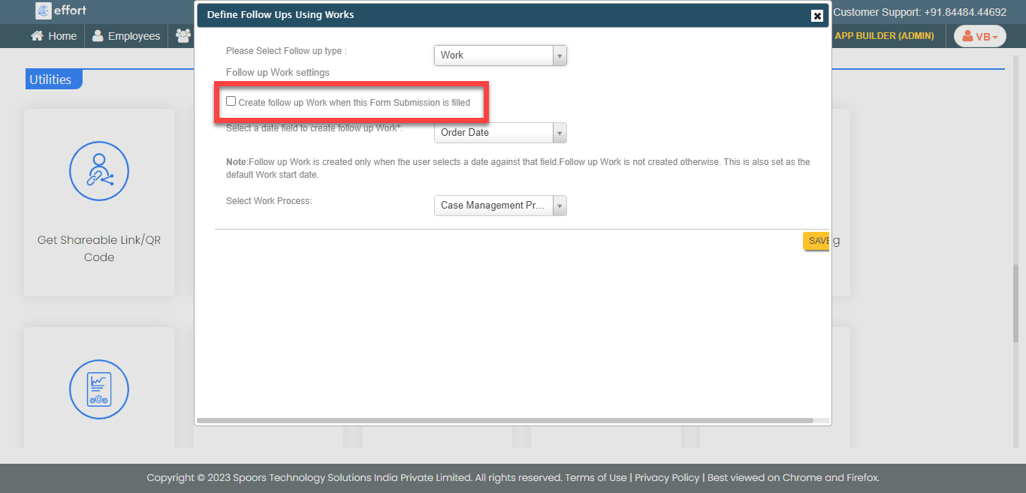This screenshot has height=493, width=1026.
Task: Click the dialog's horizontal scrollbar
Action: [505, 421]
